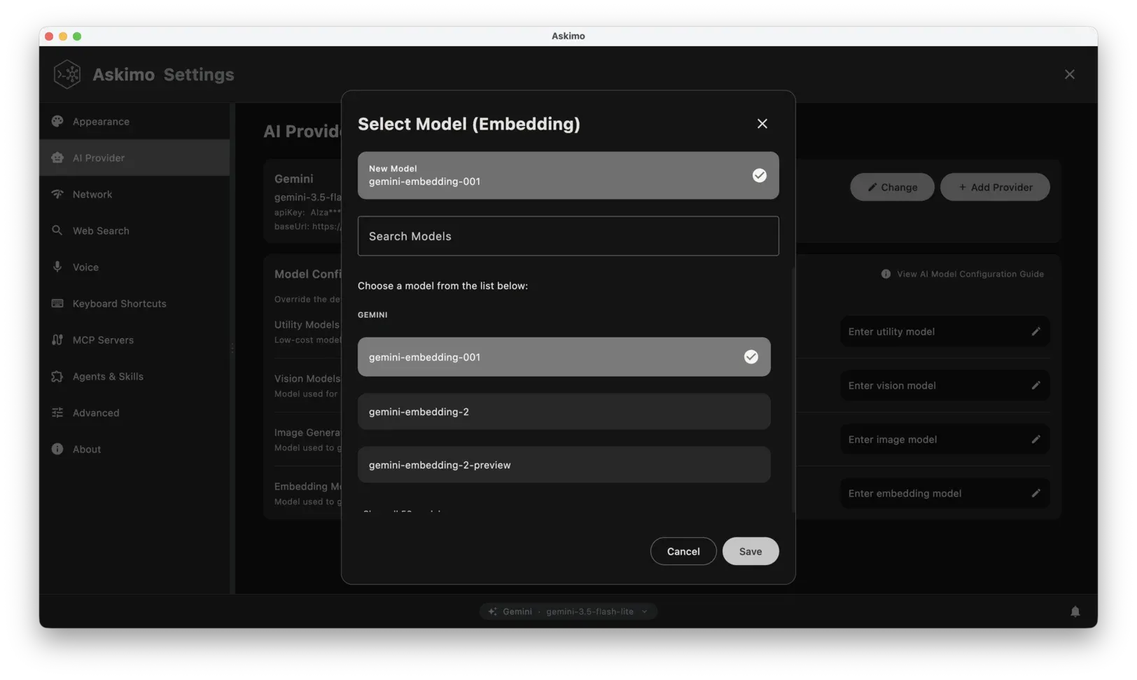Focus the Search Models field
Viewport: 1137px width, 680px height.
[568, 236]
